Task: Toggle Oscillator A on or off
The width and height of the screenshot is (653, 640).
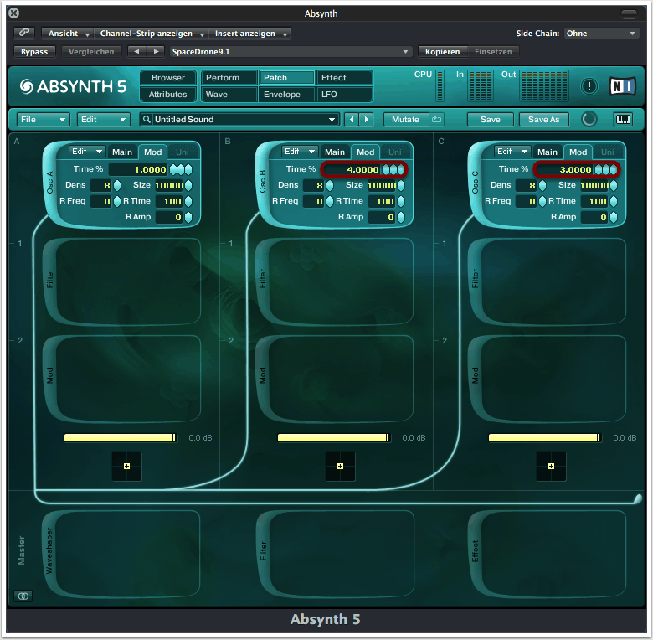Action: click(x=49, y=178)
